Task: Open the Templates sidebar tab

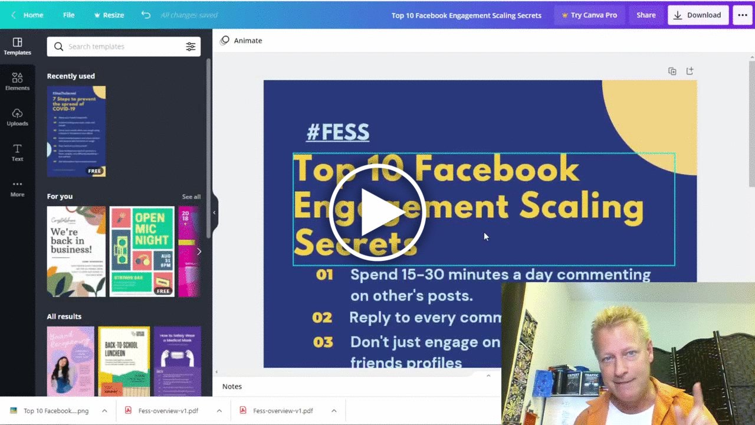Action: click(x=17, y=47)
